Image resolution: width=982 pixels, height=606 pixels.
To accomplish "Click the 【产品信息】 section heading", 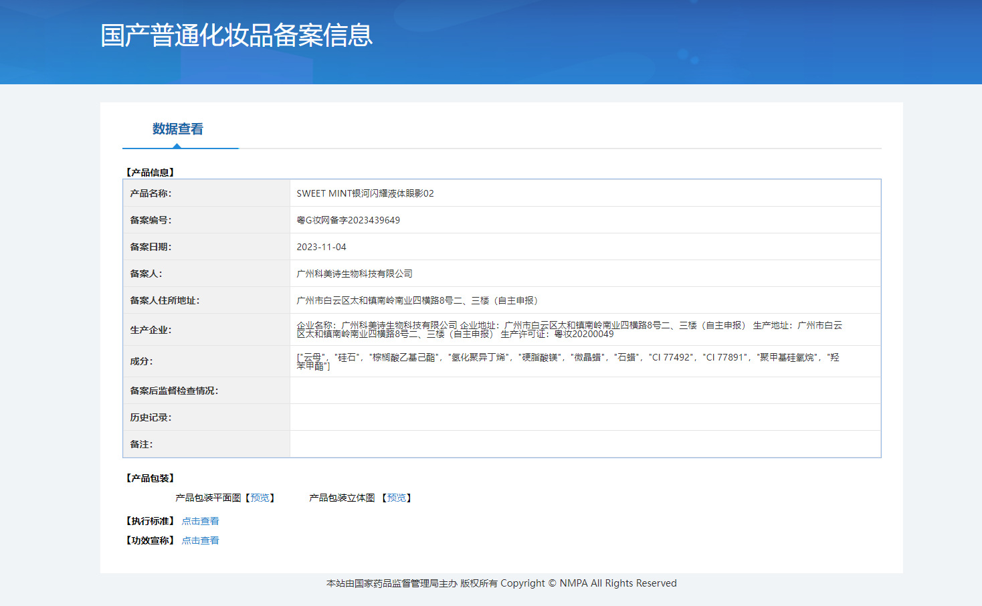I will click(150, 173).
